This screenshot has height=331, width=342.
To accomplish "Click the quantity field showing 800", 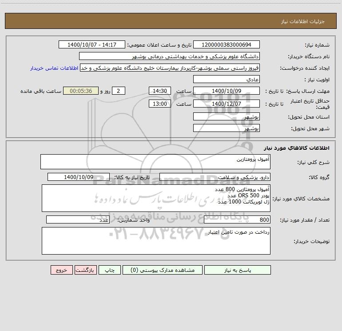I will (x=237, y=220).
